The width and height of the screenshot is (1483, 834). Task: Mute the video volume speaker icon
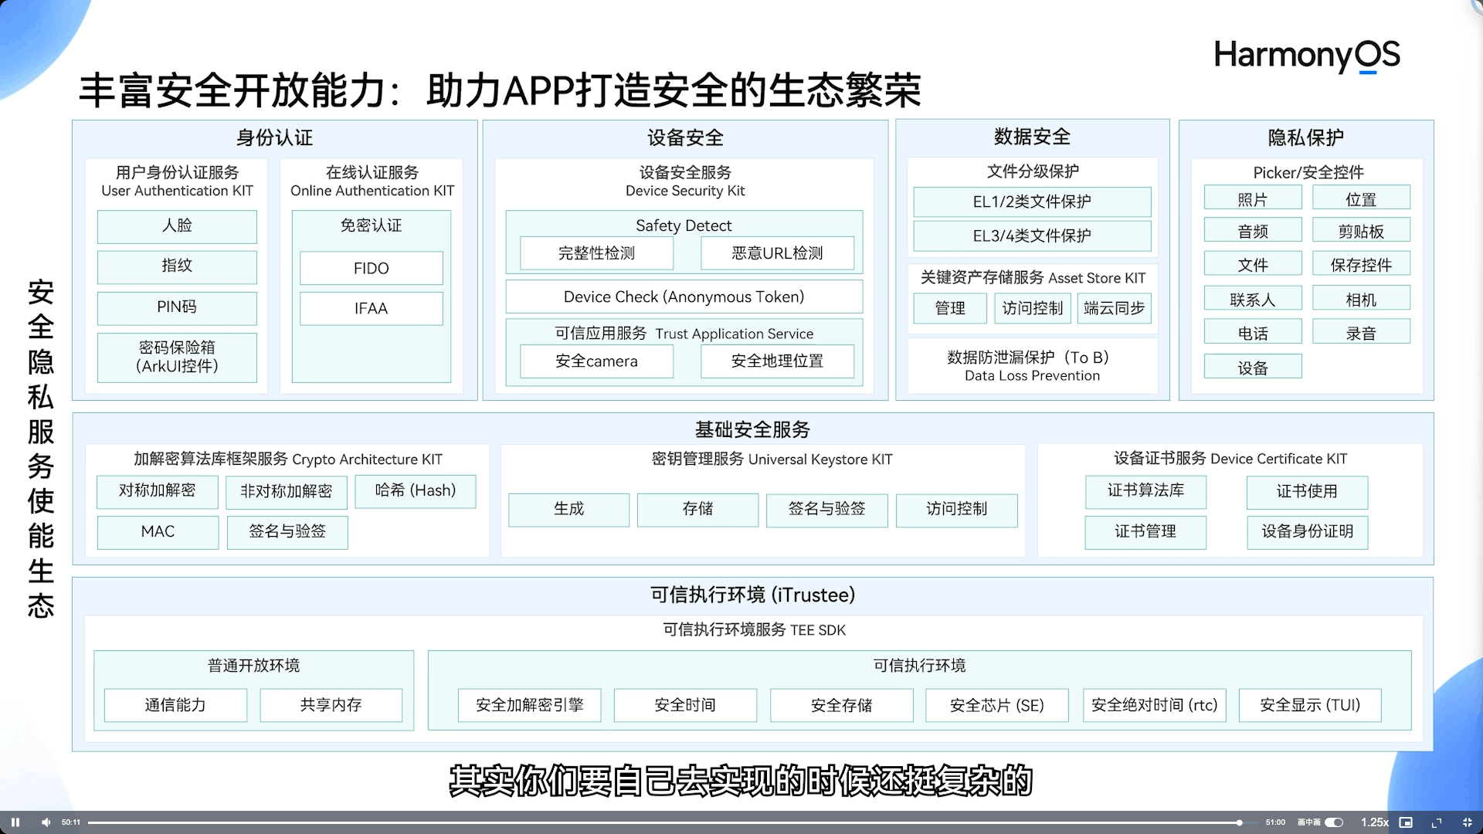pyautogui.click(x=46, y=822)
